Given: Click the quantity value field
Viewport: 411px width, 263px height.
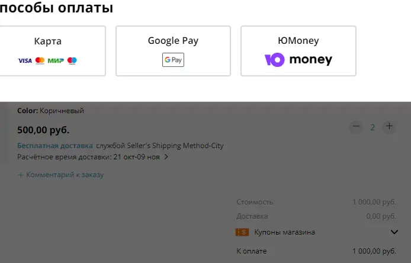Looking at the screenshot, I should [x=373, y=127].
